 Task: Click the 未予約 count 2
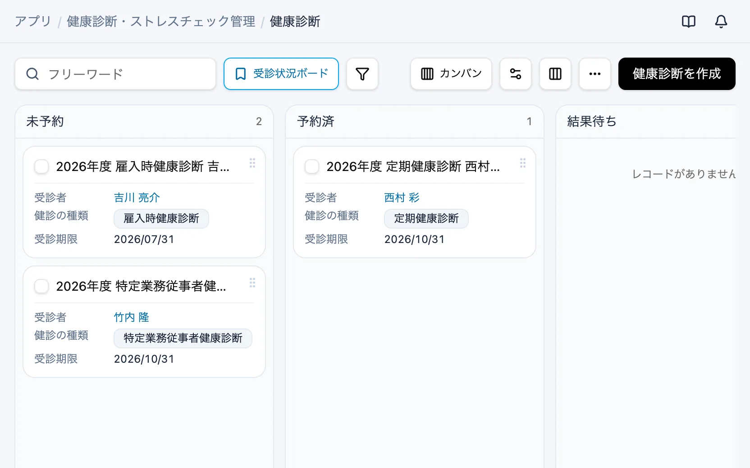(259, 121)
